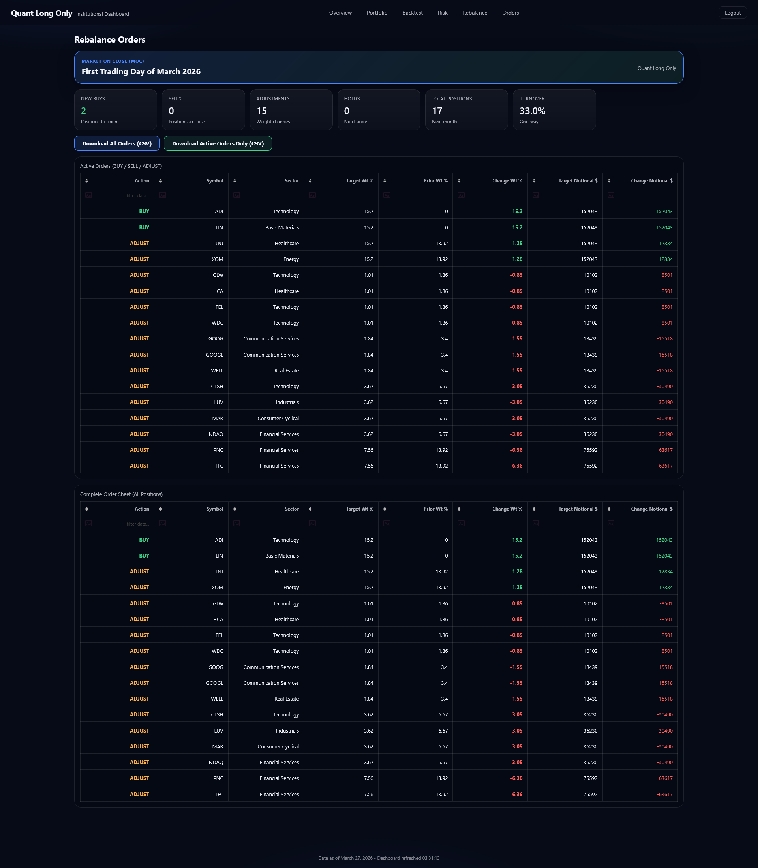Download Active Orders Only CSV
Viewport: 758px width, 868px height.
point(218,143)
